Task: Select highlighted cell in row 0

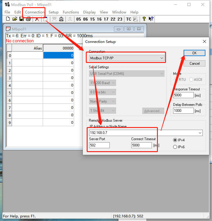Action: coord(58,55)
